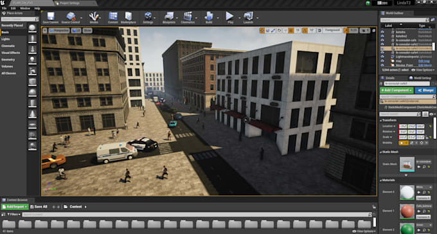Toggle visibility of map actor

(382, 61)
